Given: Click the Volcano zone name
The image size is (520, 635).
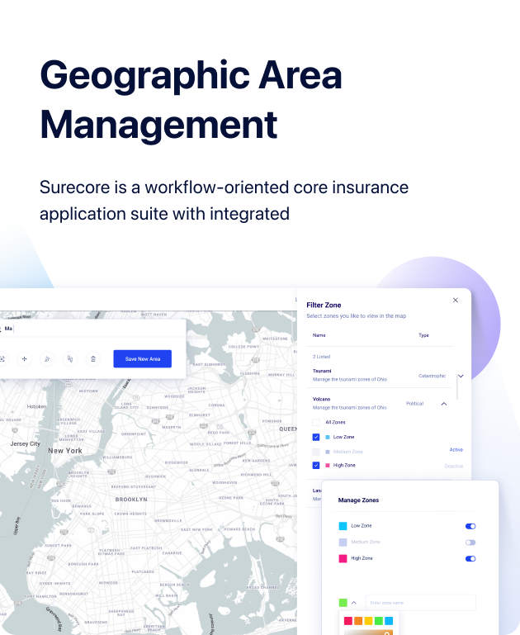Looking at the screenshot, I should (321, 399).
